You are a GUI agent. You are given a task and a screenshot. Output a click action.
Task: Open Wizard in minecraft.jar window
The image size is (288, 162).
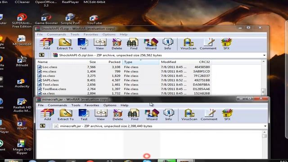click(152, 115)
